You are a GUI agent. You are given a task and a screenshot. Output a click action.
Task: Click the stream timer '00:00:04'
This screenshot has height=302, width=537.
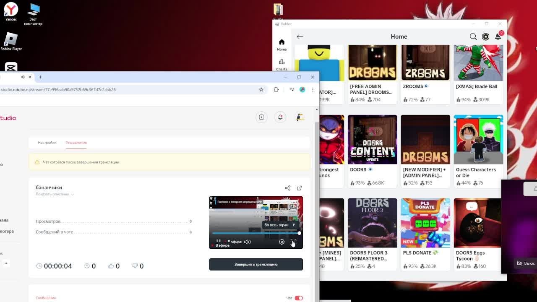(58, 266)
